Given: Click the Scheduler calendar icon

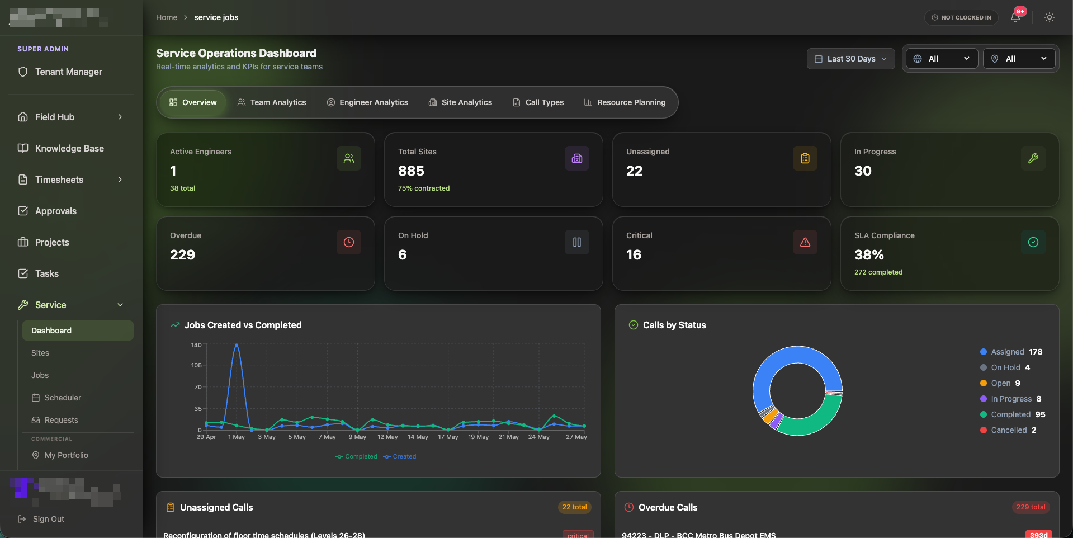Looking at the screenshot, I should pyautogui.click(x=36, y=398).
